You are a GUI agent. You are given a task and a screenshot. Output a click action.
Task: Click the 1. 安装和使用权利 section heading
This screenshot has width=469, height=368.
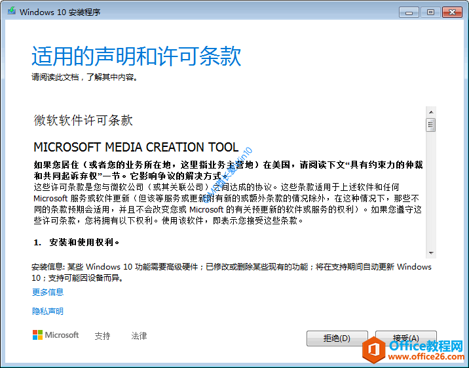[77, 242]
